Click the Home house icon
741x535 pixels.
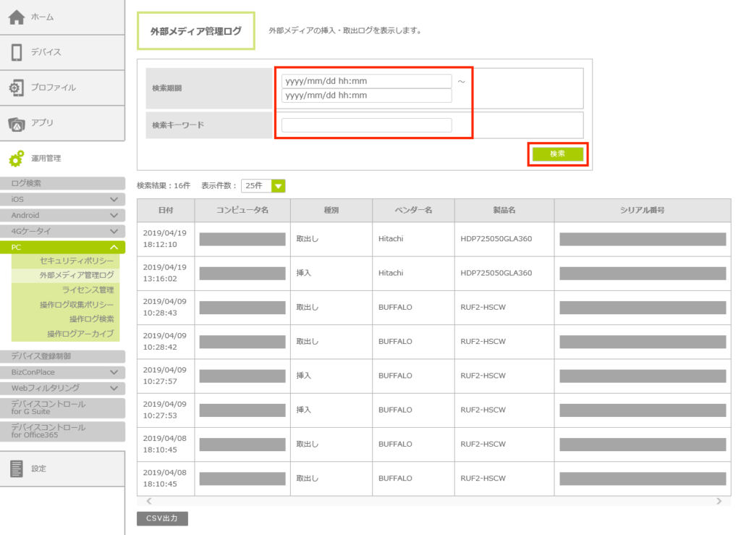pyautogui.click(x=17, y=17)
